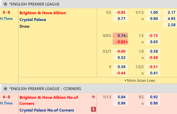177x114 pixels.
Task: Select the corners handicap odds 0.84
Action: (x=120, y=97)
